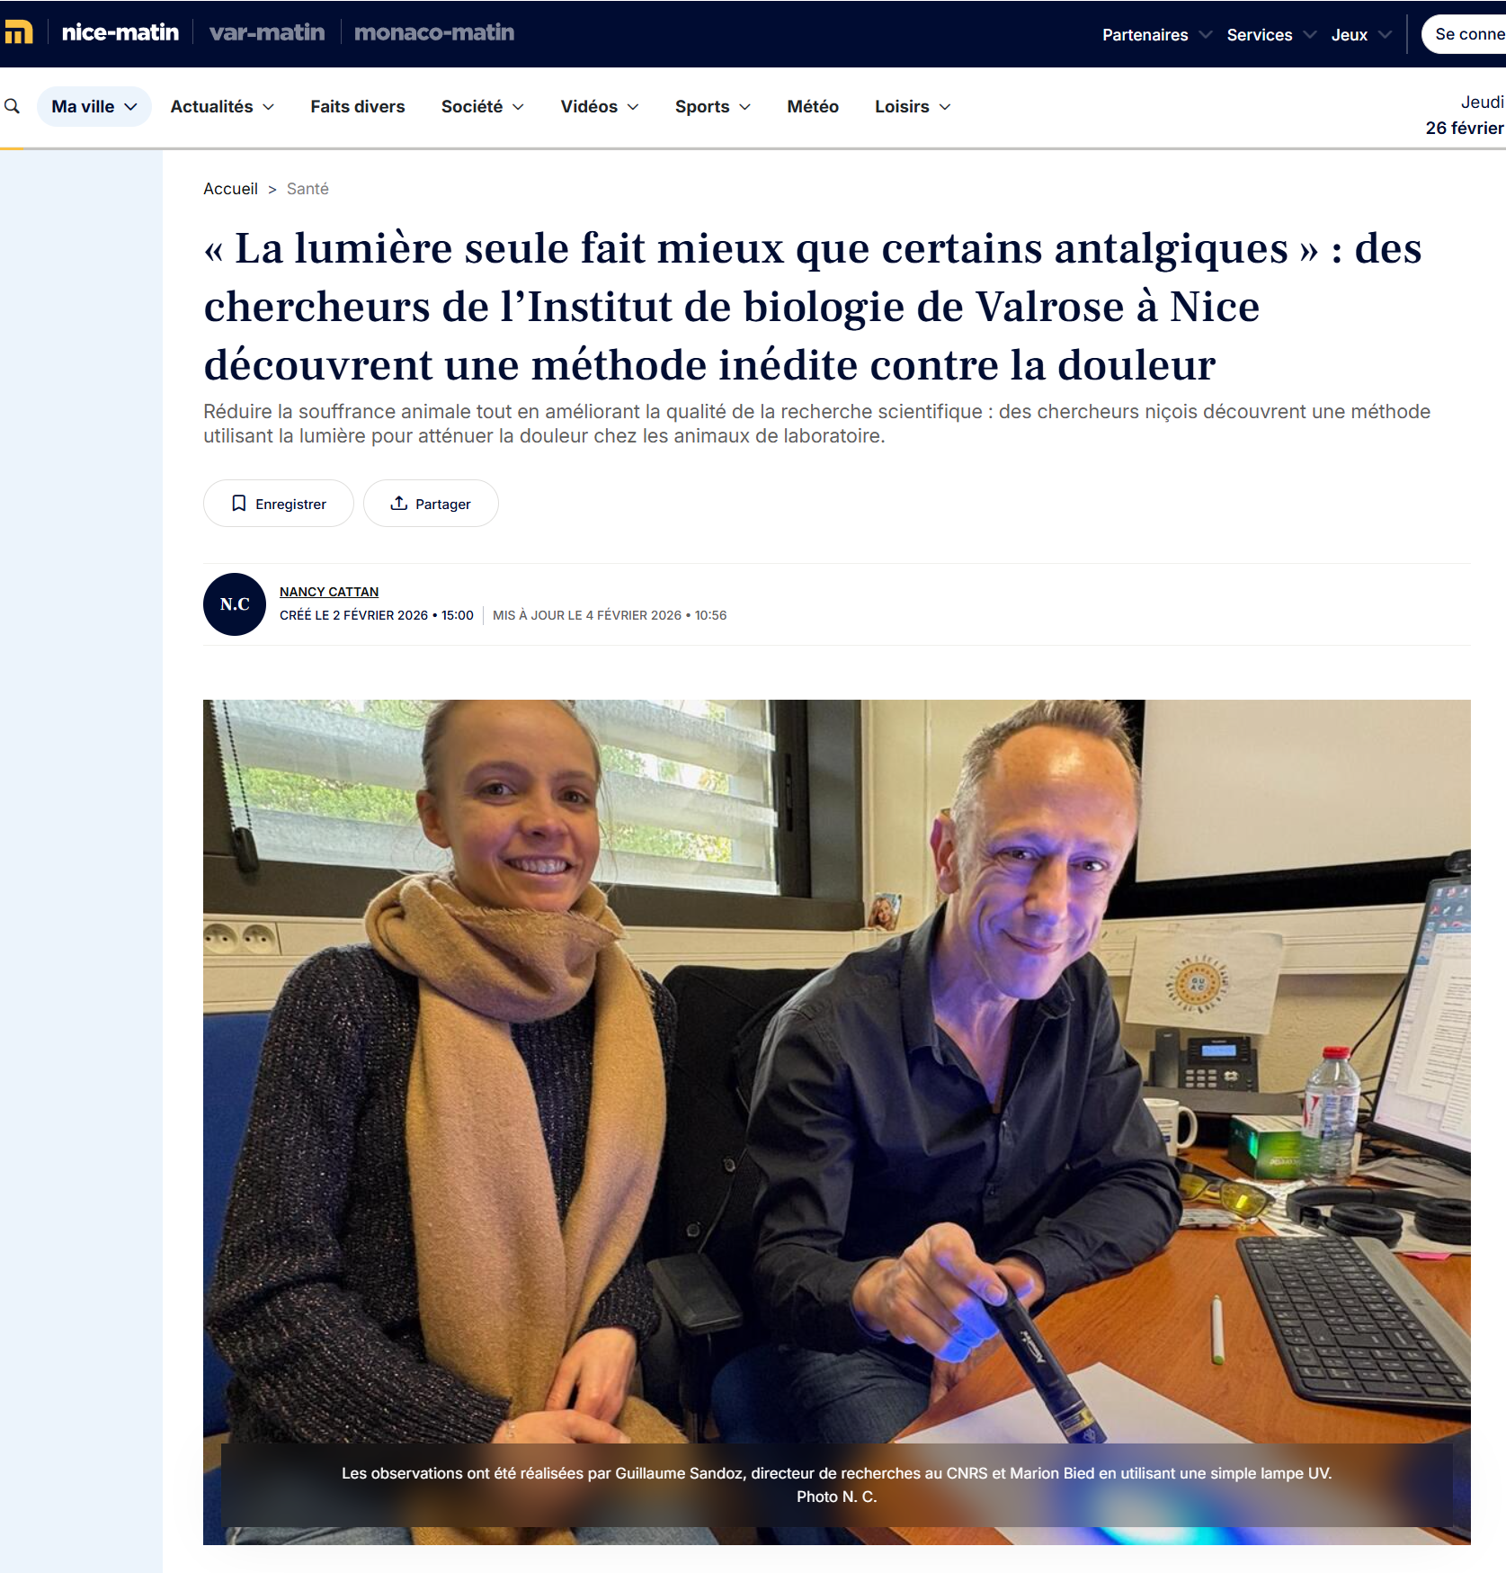The height and width of the screenshot is (1573, 1506).
Task: Click the yellow Nice-Matin logo icon
Action: pyautogui.click(x=18, y=32)
